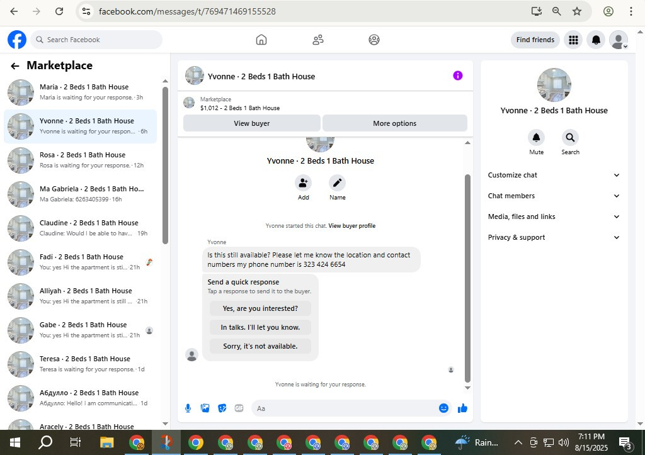This screenshot has width=645, height=455.
Task: Open Gabe's conversation
Action: 81,330
